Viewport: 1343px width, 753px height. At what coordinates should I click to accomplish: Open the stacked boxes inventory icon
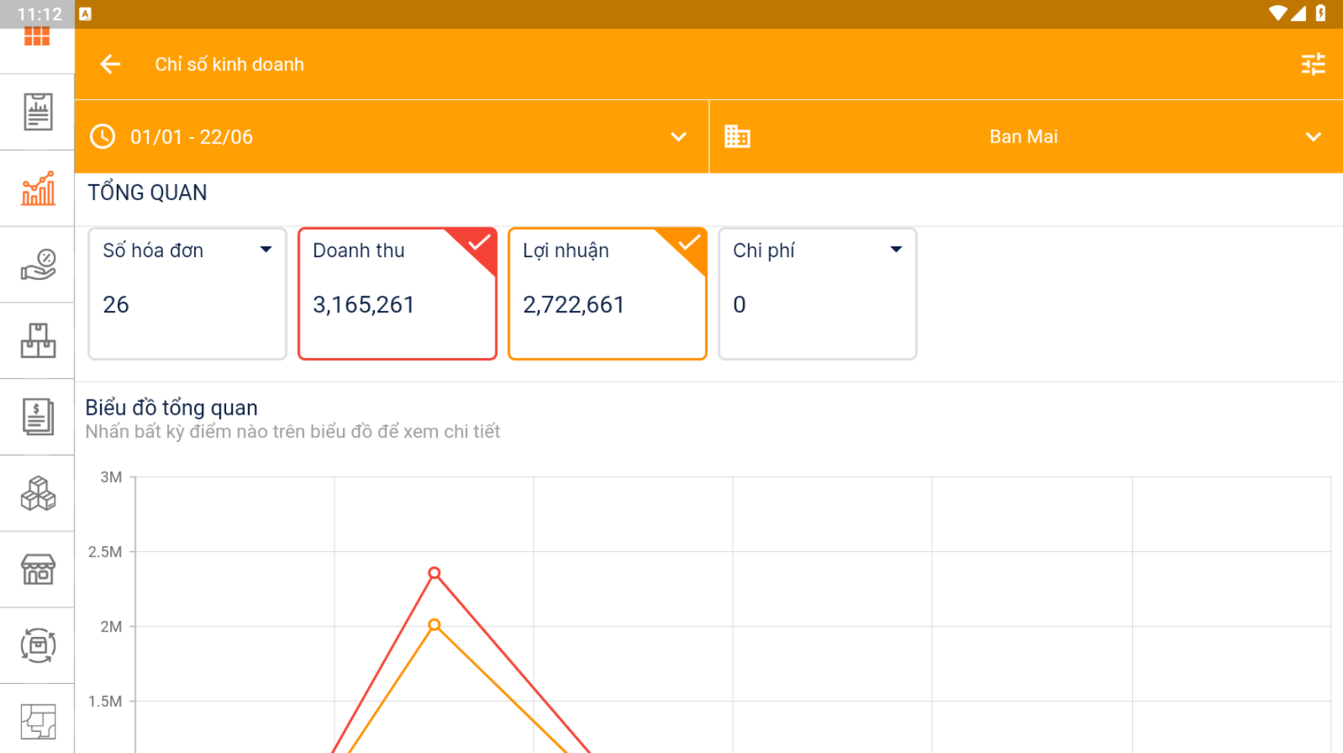[x=37, y=340]
